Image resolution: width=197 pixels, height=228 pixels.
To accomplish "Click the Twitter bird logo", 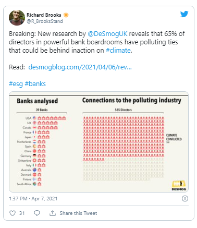I will 184,14.
